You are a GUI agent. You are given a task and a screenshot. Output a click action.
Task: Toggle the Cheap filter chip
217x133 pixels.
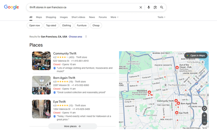coord(96,25)
